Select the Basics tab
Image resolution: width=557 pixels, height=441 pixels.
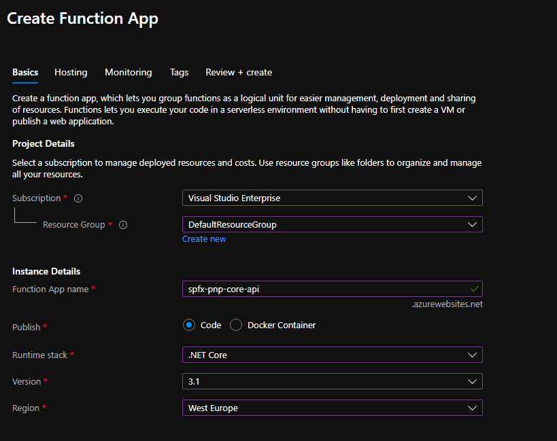coord(25,72)
